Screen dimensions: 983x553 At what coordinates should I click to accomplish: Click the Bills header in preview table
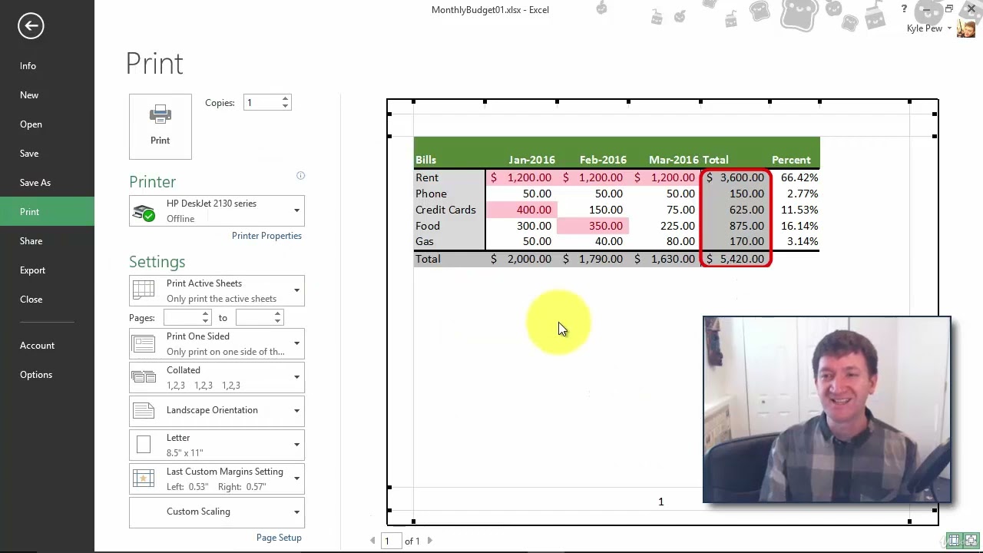[426, 160]
